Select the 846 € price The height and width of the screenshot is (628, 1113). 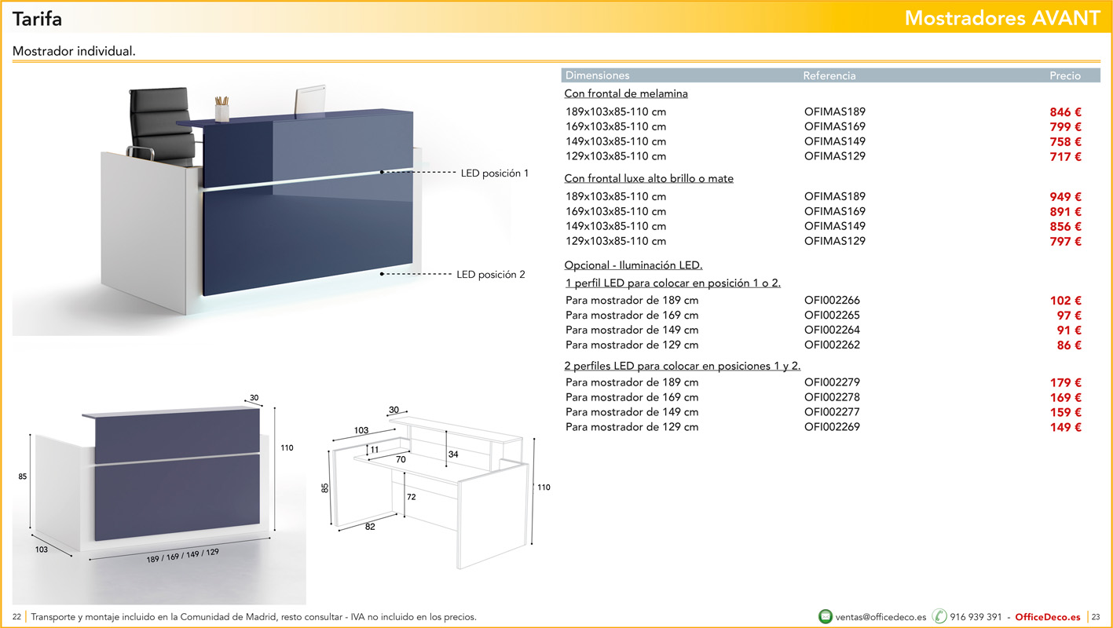[1066, 112]
